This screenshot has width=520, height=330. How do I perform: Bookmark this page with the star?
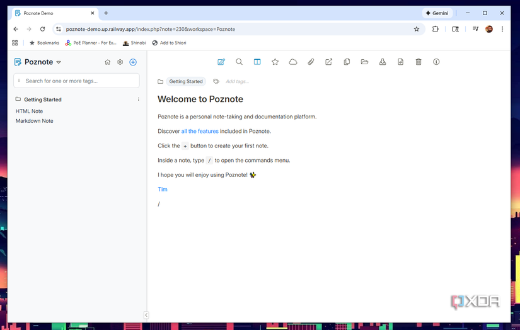(417, 29)
